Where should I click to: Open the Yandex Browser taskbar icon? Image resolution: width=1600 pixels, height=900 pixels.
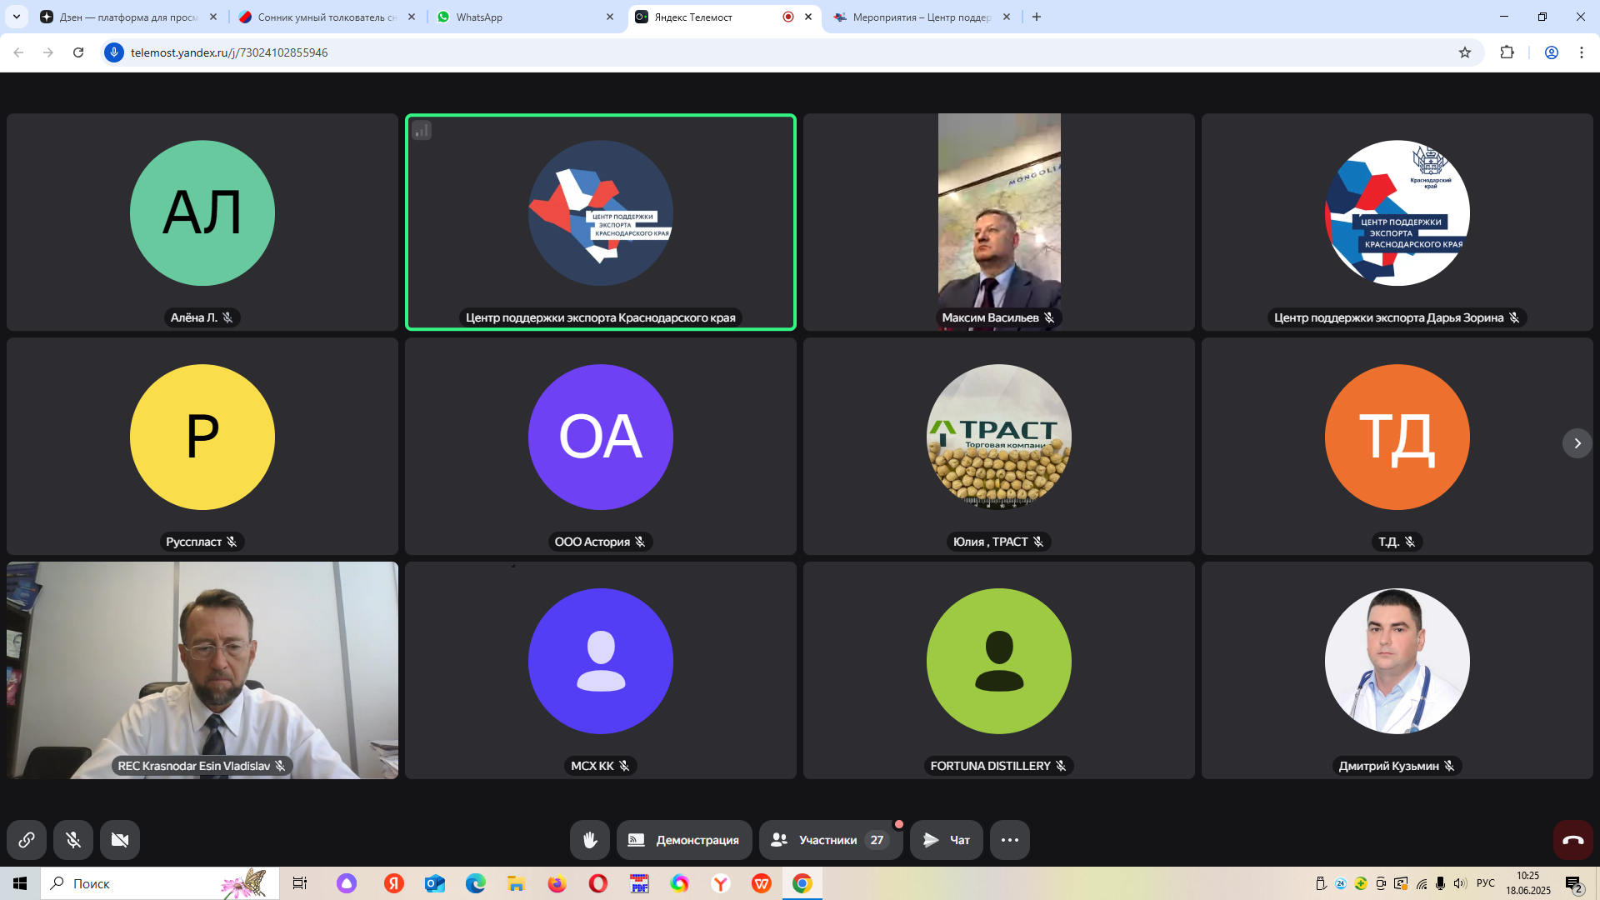721,883
